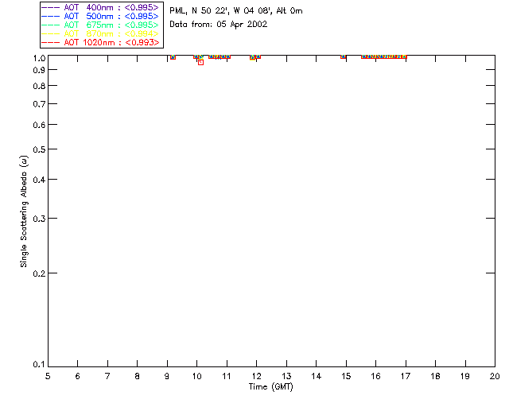509x407 pixels.
Task: Click the 0.8 label on the y-axis
Action: (39, 86)
